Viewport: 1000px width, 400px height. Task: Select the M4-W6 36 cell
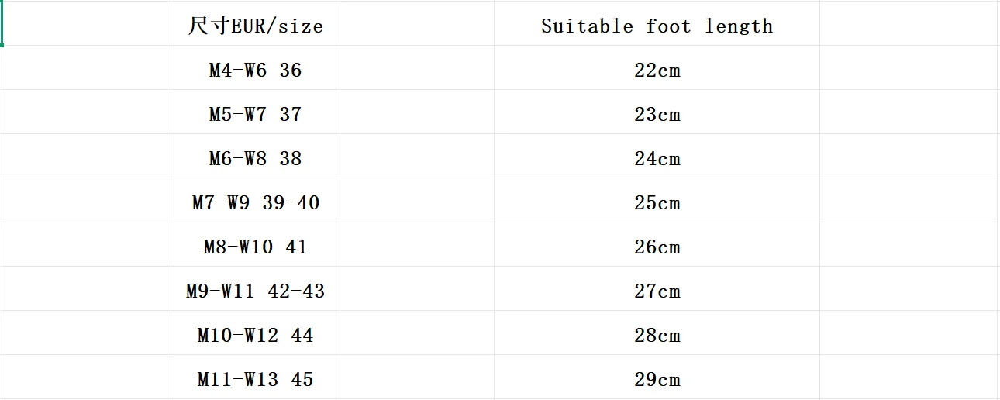(x=255, y=71)
